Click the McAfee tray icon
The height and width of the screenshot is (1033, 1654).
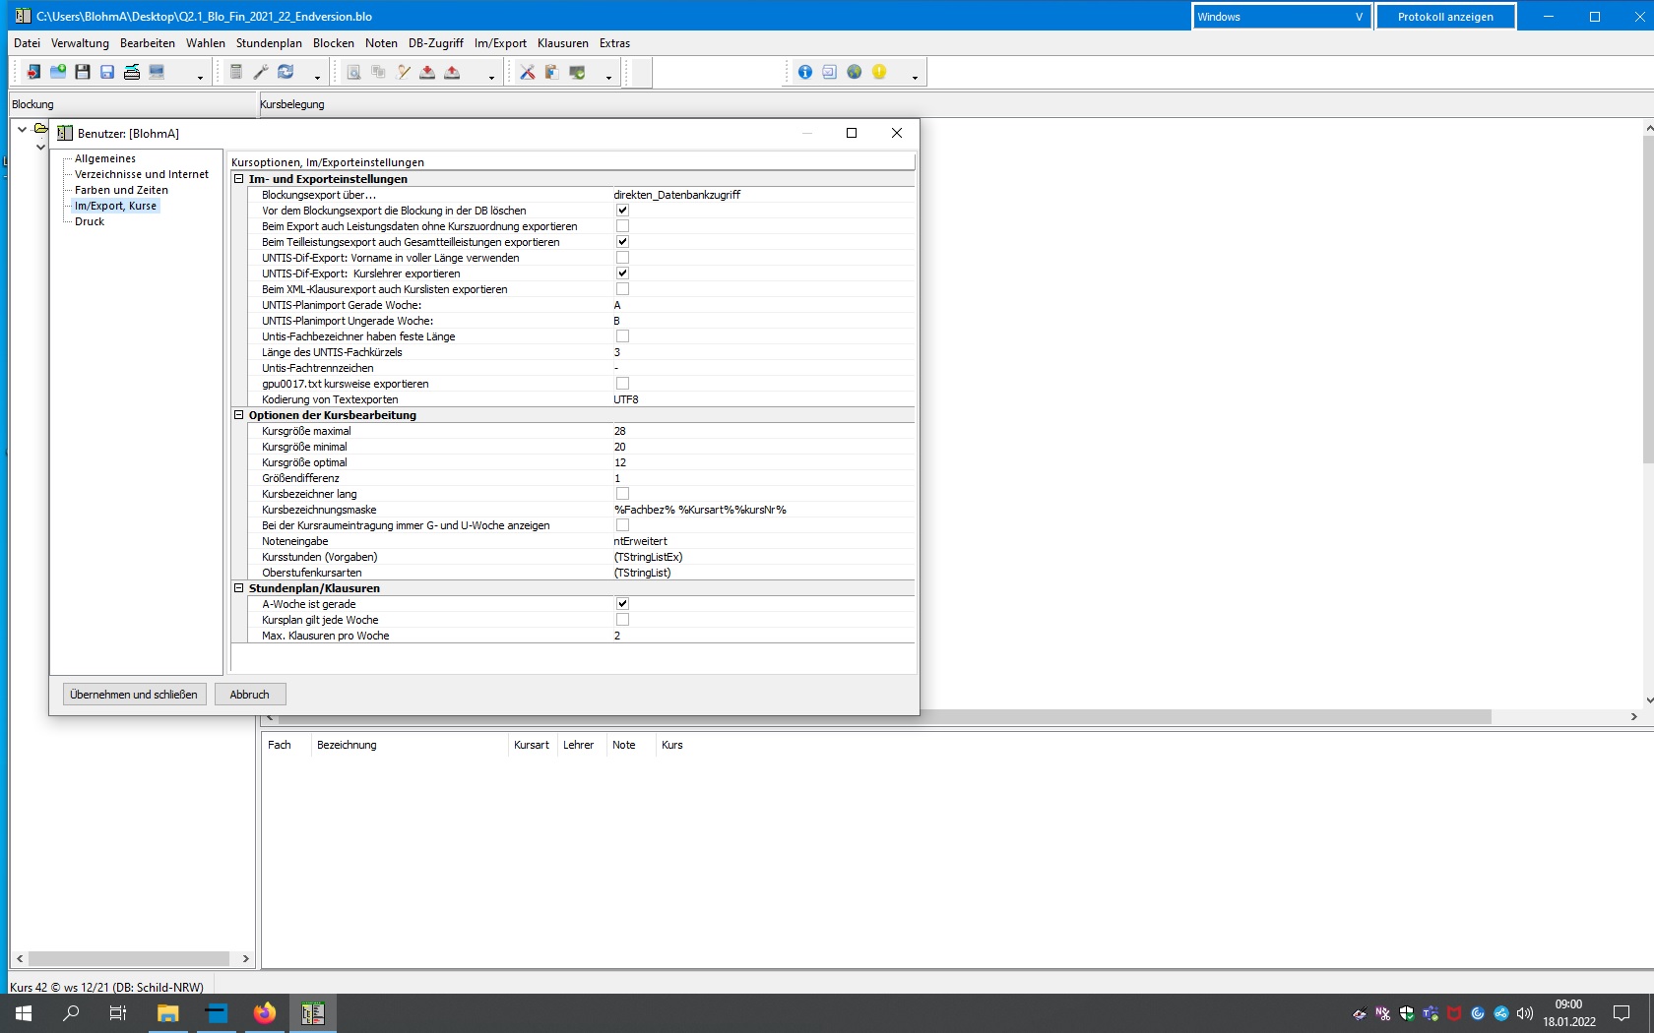click(1454, 1013)
